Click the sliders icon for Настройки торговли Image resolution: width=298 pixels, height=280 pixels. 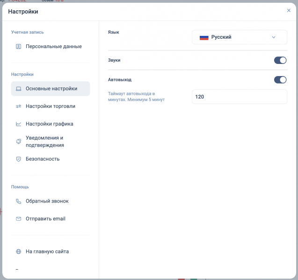click(18, 106)
